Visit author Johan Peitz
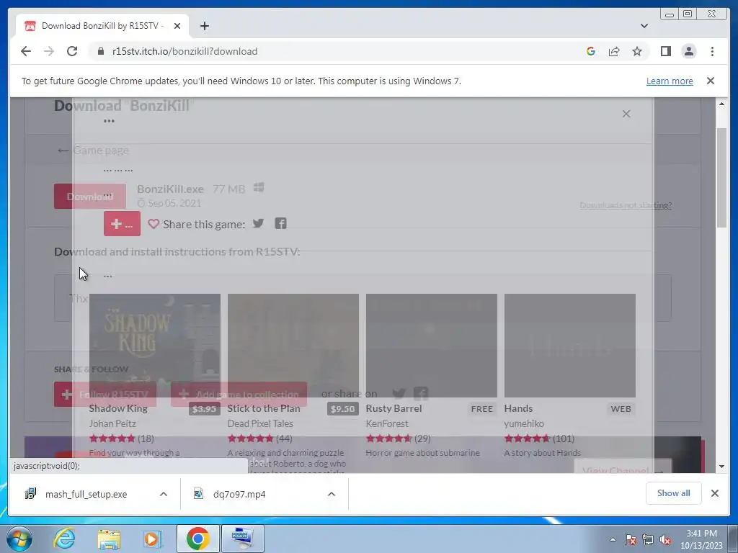Screen dimensions: 738x553 (112, 423)
